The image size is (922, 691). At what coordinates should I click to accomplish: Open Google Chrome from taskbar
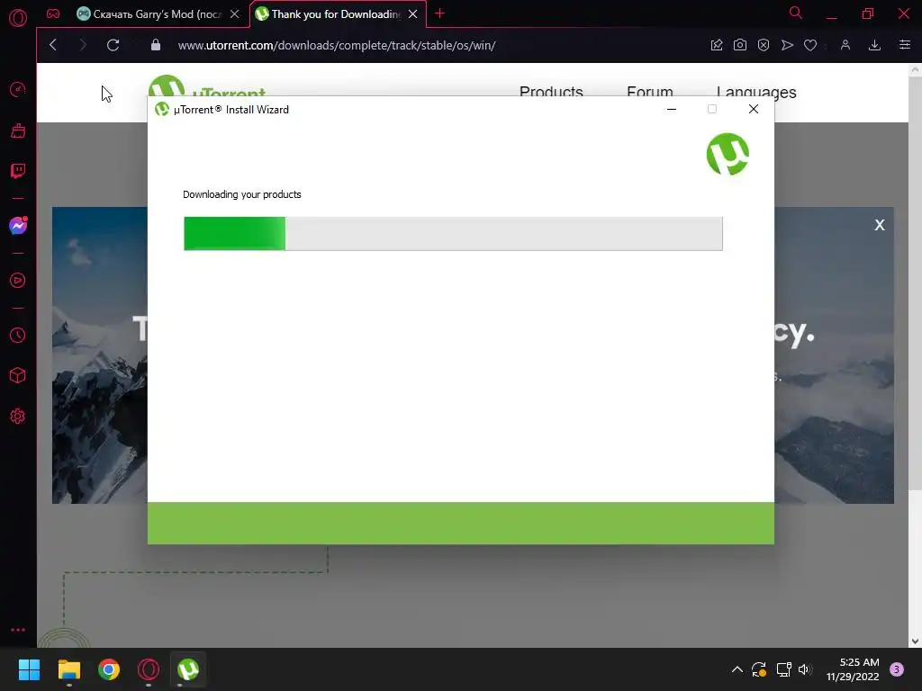coord(109,669)
